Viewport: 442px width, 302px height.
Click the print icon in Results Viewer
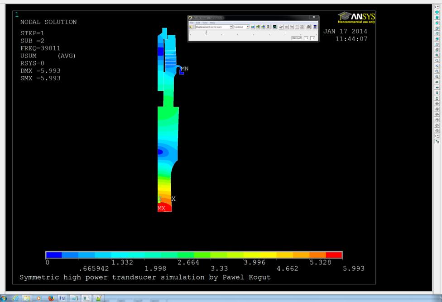pos(308,27)
